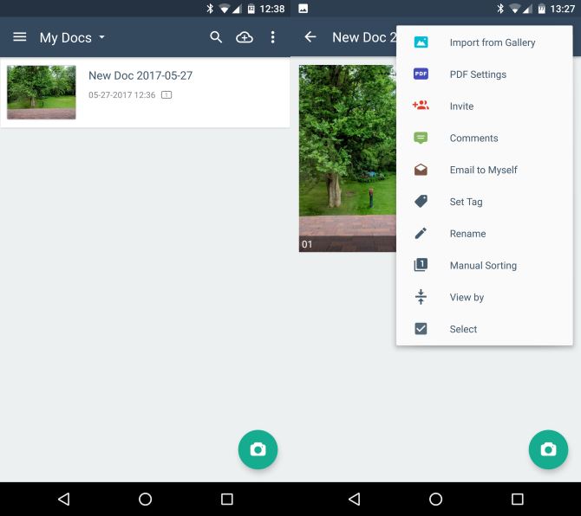Tap Android Home button on right phone
The width and height of the screenshot is (581, 516).
click(x=435, y=499)
